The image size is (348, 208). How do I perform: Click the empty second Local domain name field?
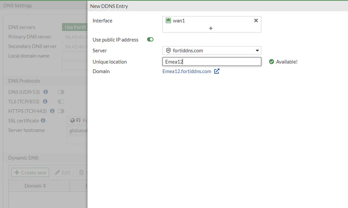[x=75, y=66]
